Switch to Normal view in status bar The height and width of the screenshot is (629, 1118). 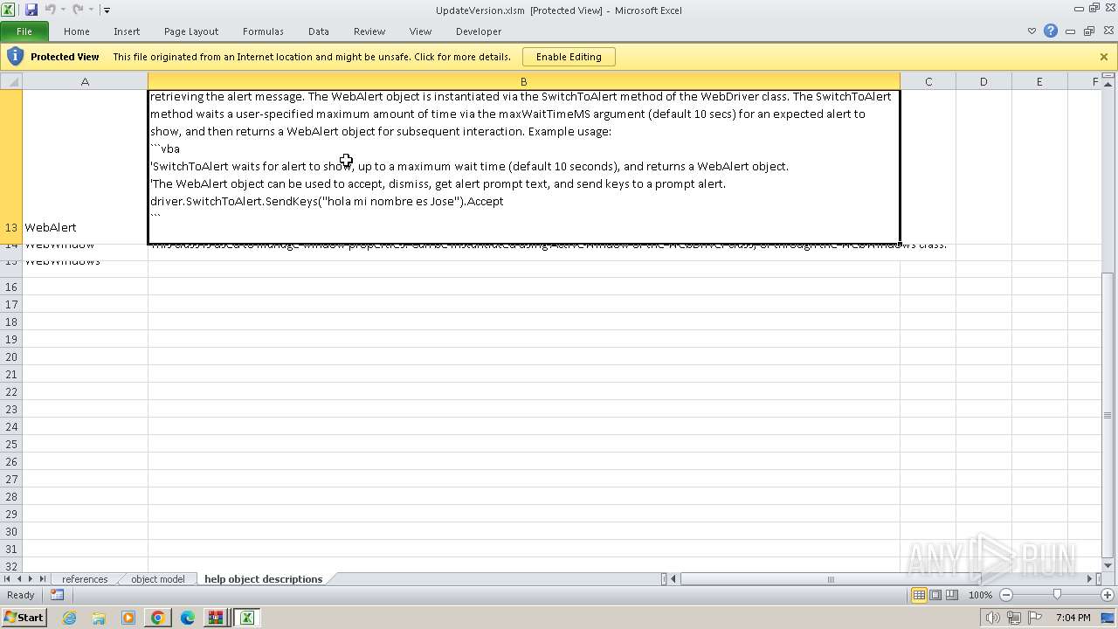pos(919,595)
